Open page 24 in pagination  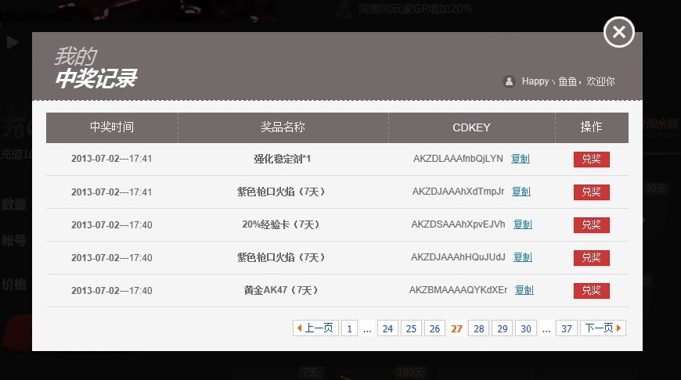pos(387,328)
